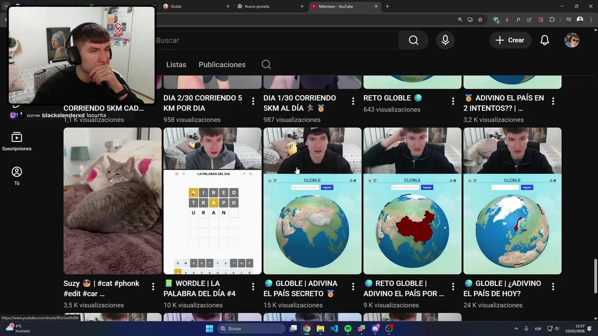Open options for GLOBLE ADIVINA EL PAÍS SECRETO

[x=353, y=287]
